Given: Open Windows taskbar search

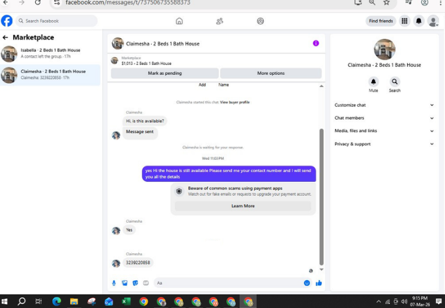Looking at the screenshot, I should pyautogui.click(x=22, y=302).
